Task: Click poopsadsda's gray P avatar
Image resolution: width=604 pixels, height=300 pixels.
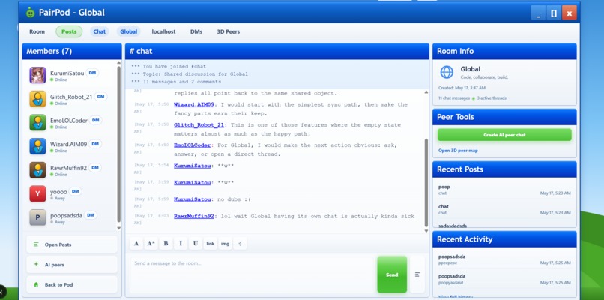Action: click(x=37, y=217)
